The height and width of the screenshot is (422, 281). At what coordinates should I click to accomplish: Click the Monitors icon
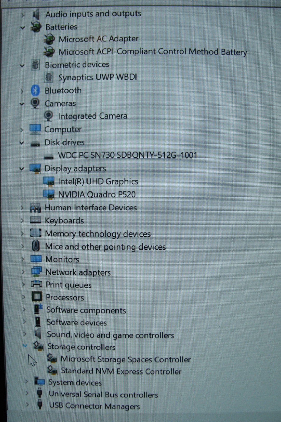(36, 259)
